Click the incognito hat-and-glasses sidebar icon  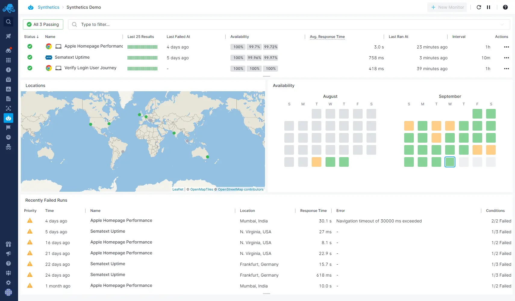(x=8, y=147)
